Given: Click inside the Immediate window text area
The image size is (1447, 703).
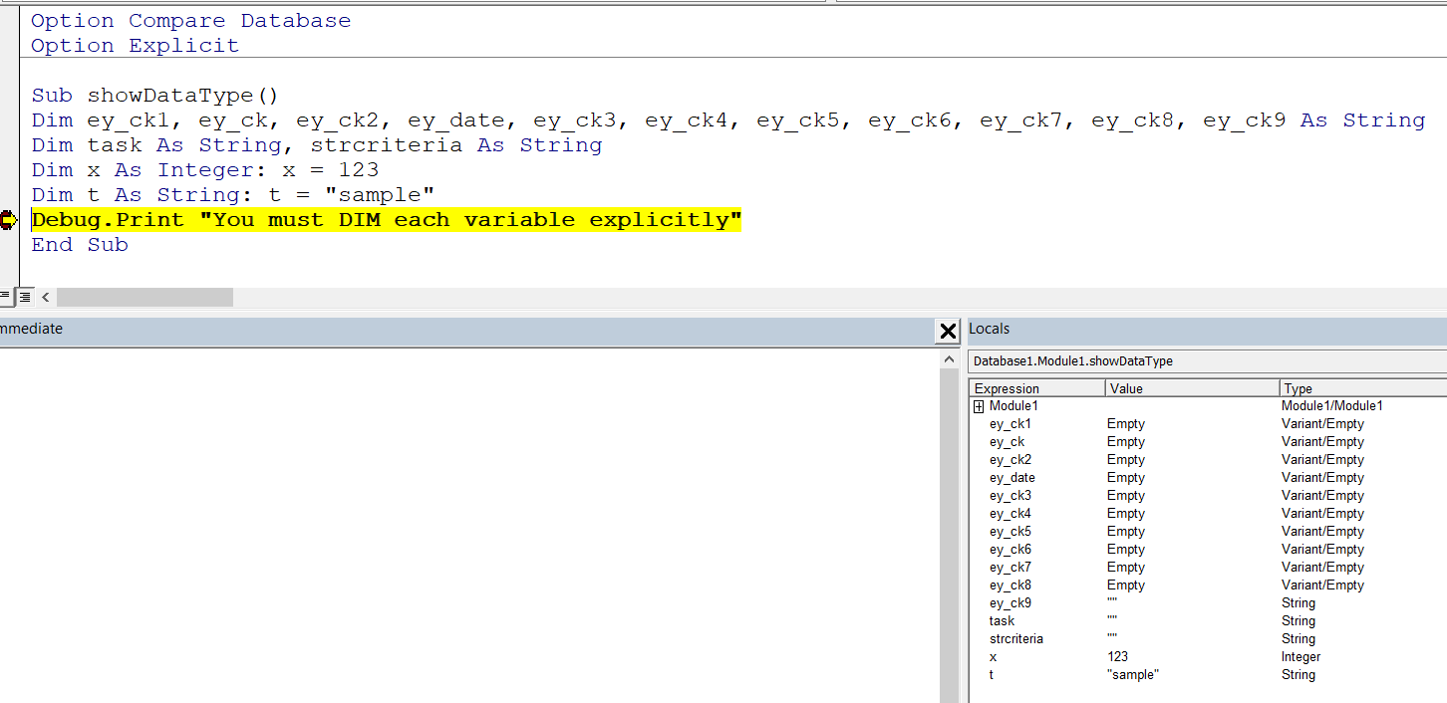Looking at the screenshot, I should point(468,518).
